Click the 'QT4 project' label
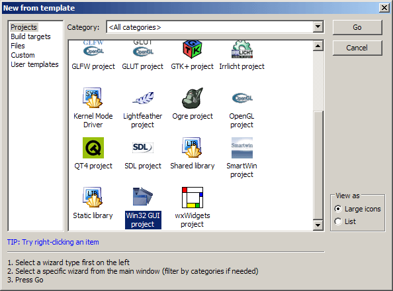Viewport: 393px width, 291px height. click(93, 166)
